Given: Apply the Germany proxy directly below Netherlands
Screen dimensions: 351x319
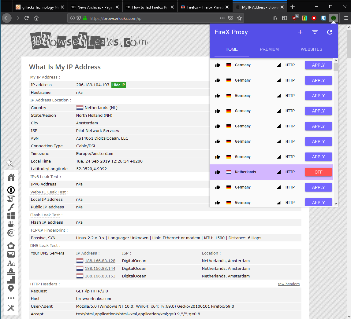Looking at the screenshot, I should [x=318, y=187].
